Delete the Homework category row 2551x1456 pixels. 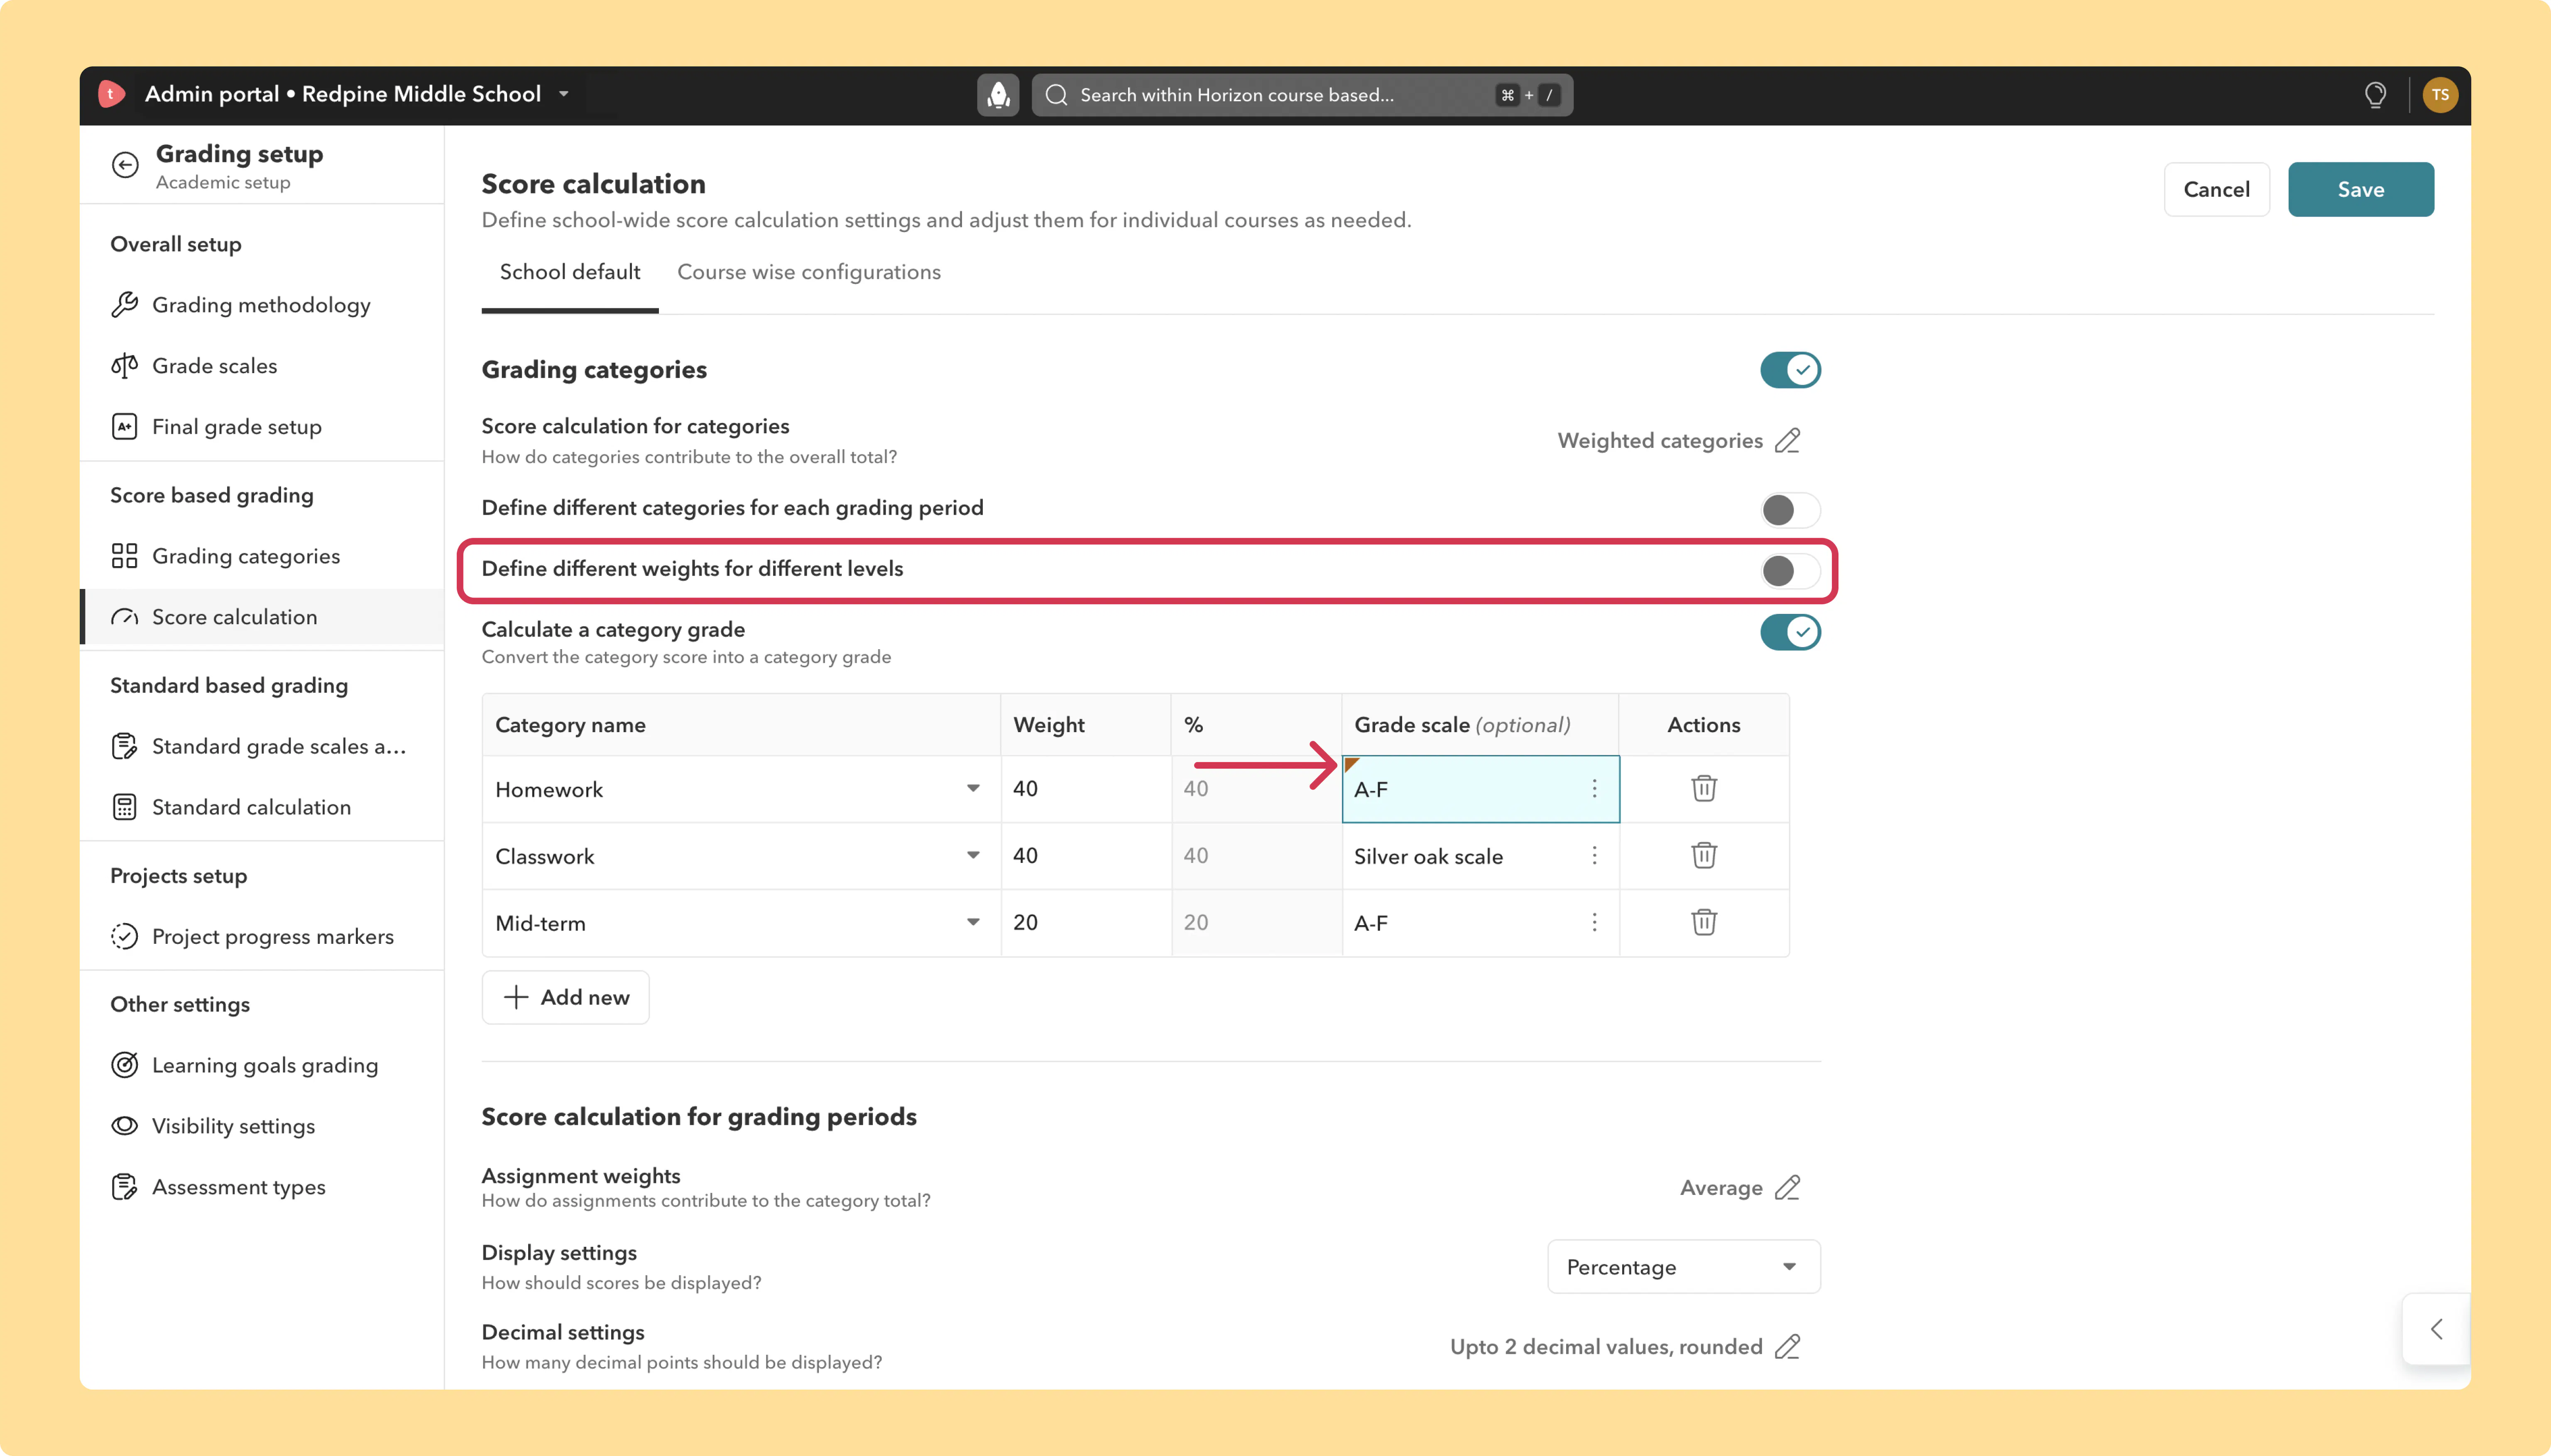pos(1704,788)
